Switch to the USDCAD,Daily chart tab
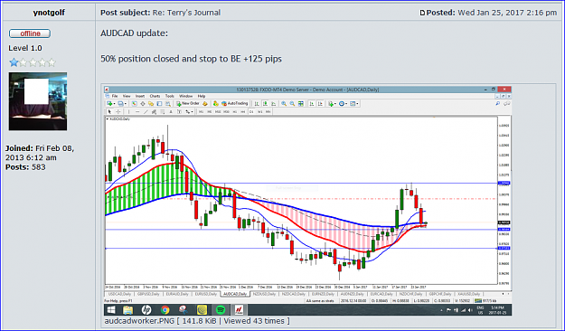Viewport: 565px width, 331px height. click(x=119, y=294)
